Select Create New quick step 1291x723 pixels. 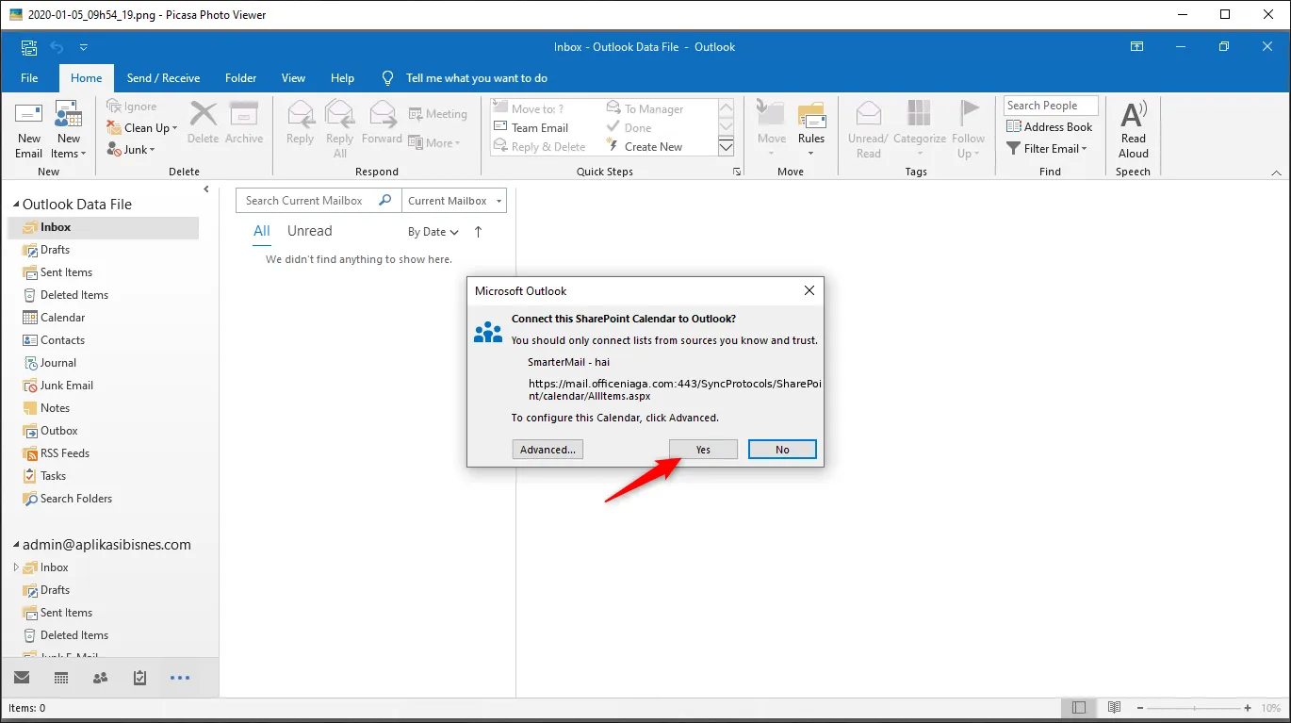[x=645, y=147]
